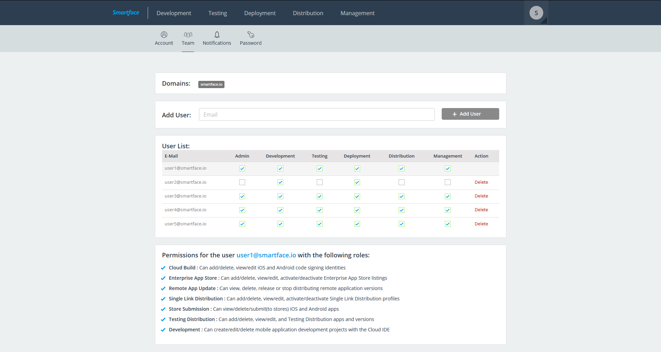
Task: Select user1@smartface.io row email
Action: point(186,168)
